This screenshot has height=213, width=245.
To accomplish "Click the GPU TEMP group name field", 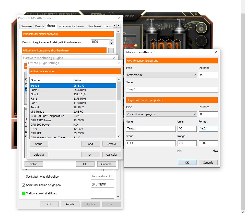I will 102,185.
